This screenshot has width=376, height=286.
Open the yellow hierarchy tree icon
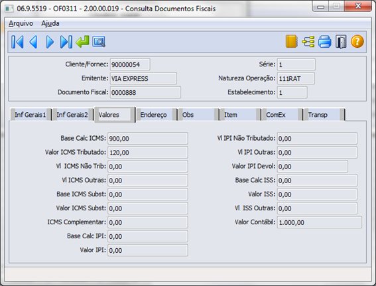[308, 42]
